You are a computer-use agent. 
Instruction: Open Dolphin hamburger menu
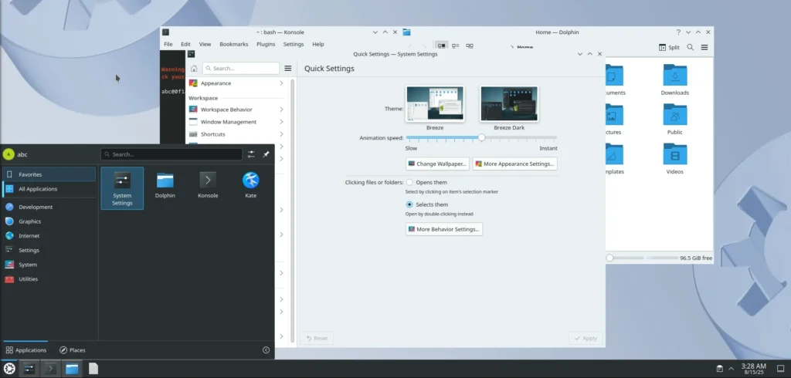tap(704, 47)
